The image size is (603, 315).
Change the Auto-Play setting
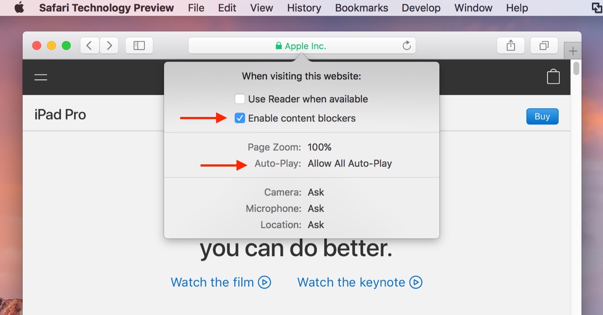click(350, 163)
